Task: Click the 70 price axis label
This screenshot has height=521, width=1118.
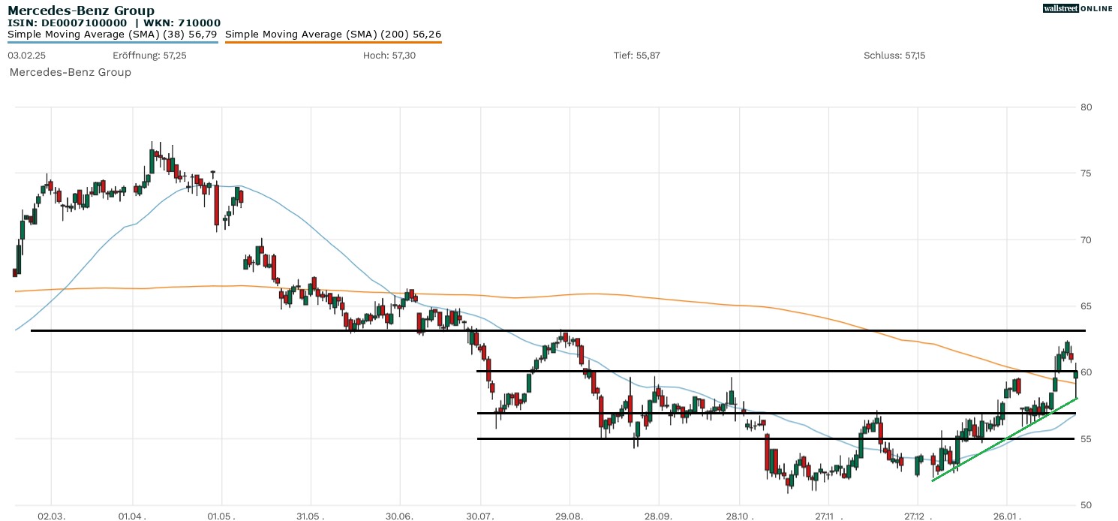Action: pos(1086,240)
